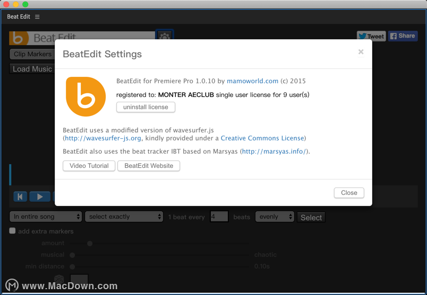Click the gear settings icon

[x=165, y=35]
